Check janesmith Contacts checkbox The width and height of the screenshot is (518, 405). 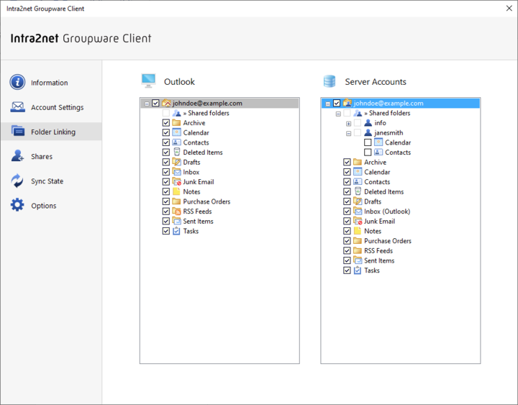pyautogui.click(x=368, y=153)
